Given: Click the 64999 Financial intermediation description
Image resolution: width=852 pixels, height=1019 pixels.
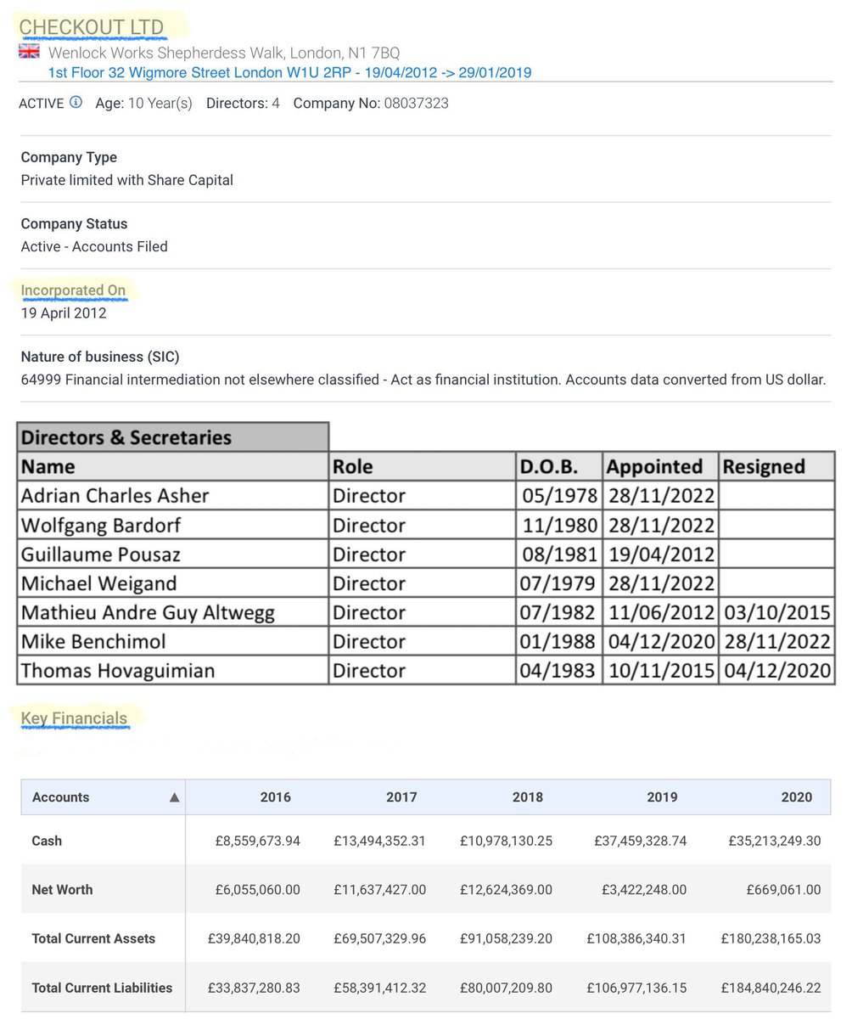Looking at the screenshot, I should point(423,380).
